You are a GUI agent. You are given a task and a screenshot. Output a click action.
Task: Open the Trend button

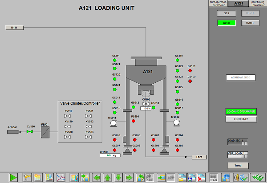(238, 166)
